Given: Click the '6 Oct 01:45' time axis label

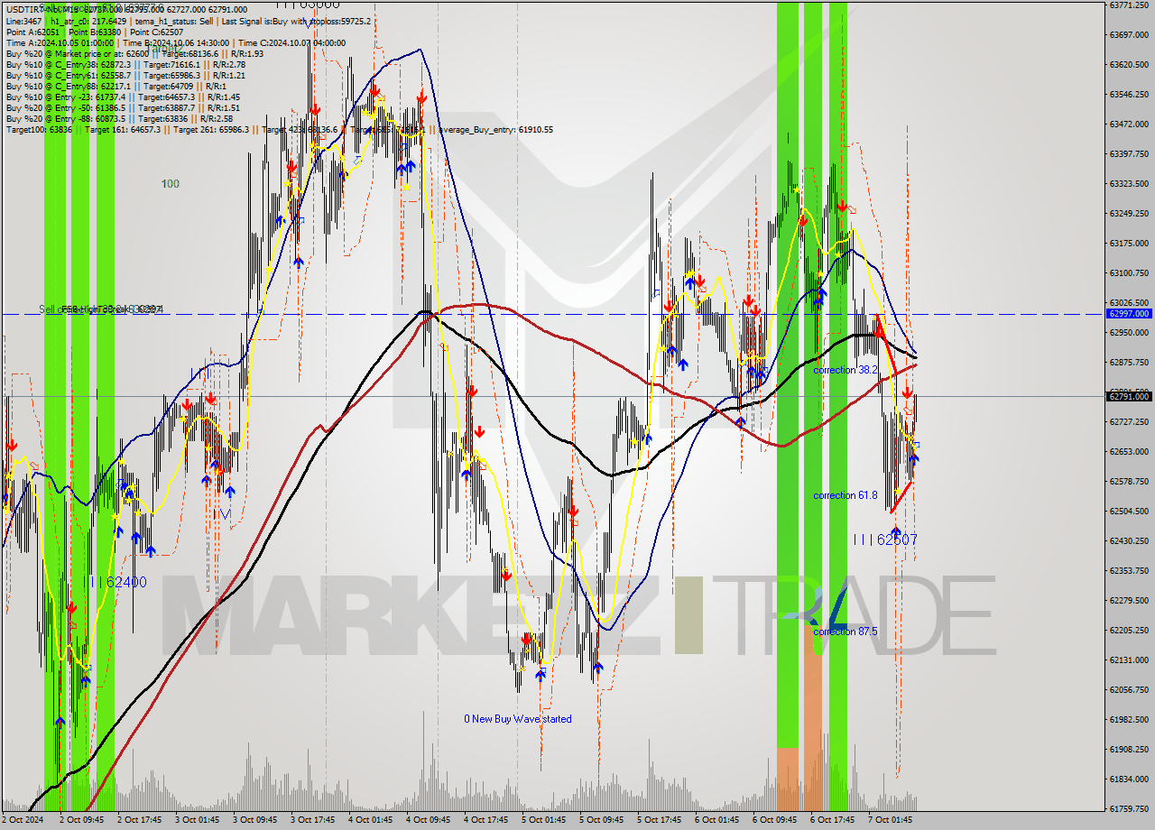Looking at the screenshot, I should pos(716,820).
